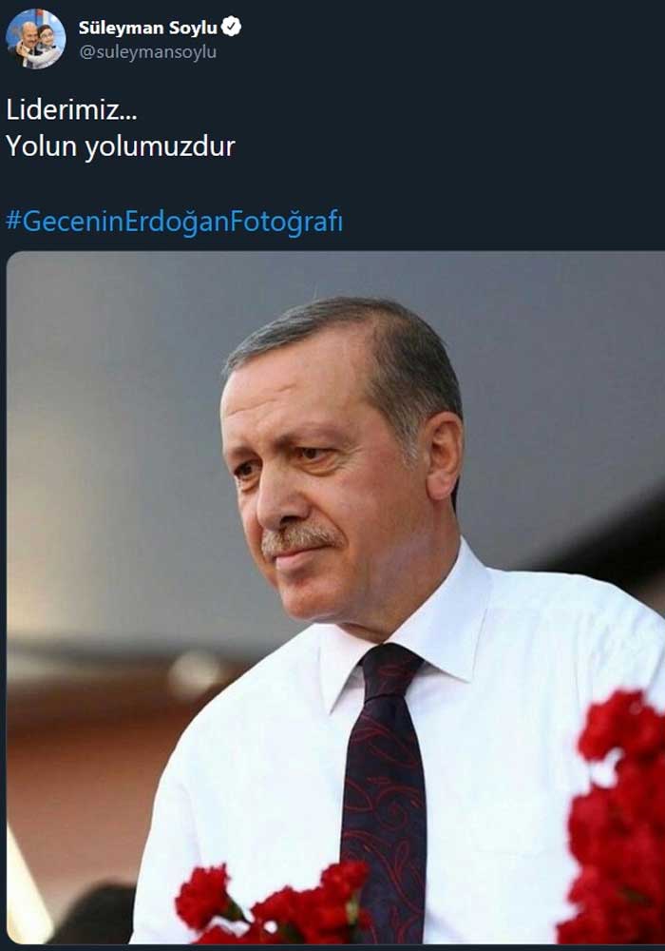This screenshot has height=951, width=665.
Task: Open the attached tweet photo
Action: pos(335,597)
